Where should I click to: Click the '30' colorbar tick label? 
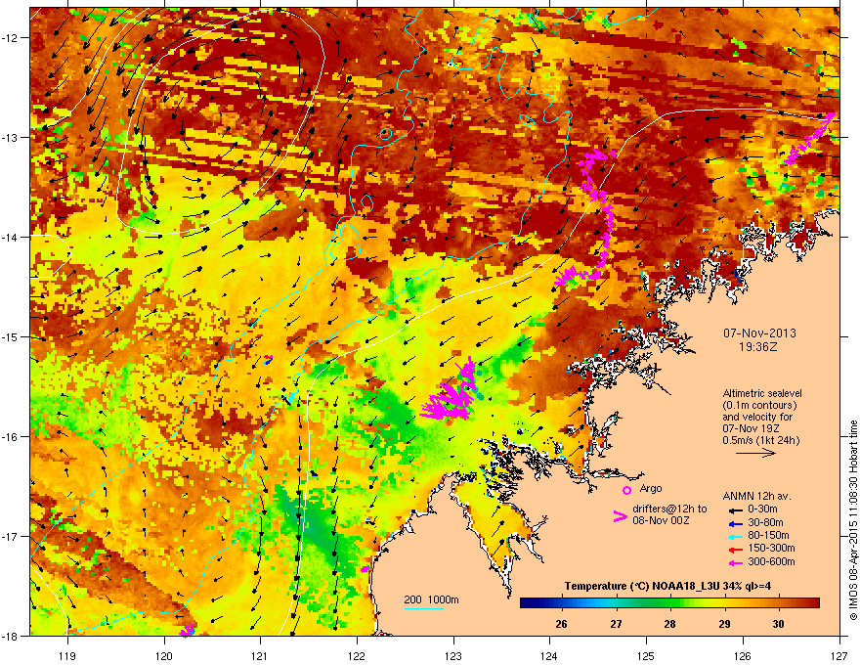778,624
